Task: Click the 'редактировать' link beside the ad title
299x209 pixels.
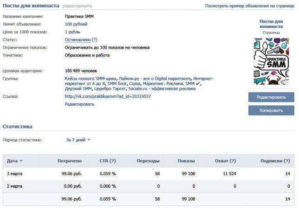Action: click(77, 6)
